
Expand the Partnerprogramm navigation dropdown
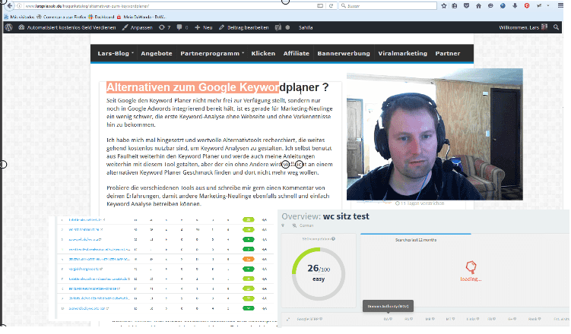[x=212, y=53]
